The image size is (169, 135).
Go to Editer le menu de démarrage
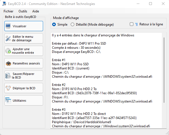(24, 39)
